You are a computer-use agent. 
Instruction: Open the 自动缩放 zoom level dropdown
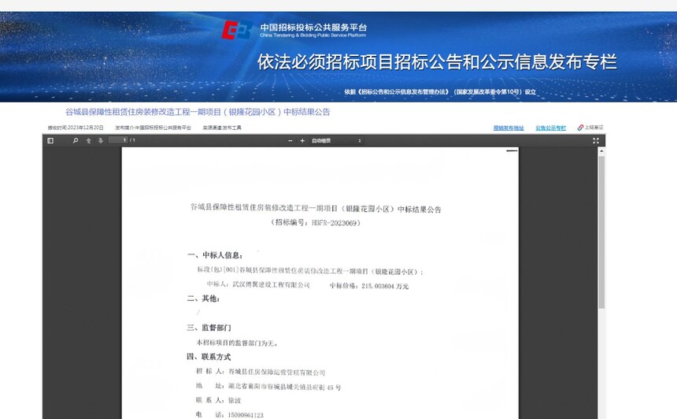[336, 140]
